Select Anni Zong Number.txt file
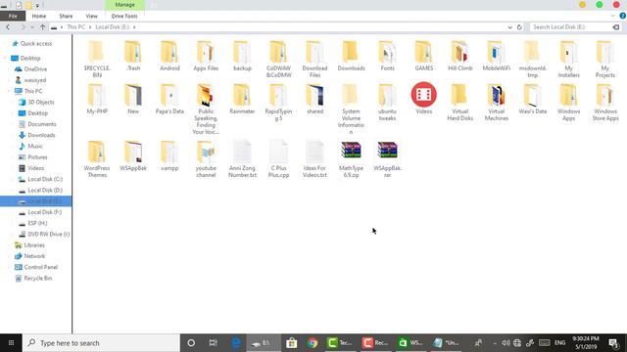 tap(242, 159)
